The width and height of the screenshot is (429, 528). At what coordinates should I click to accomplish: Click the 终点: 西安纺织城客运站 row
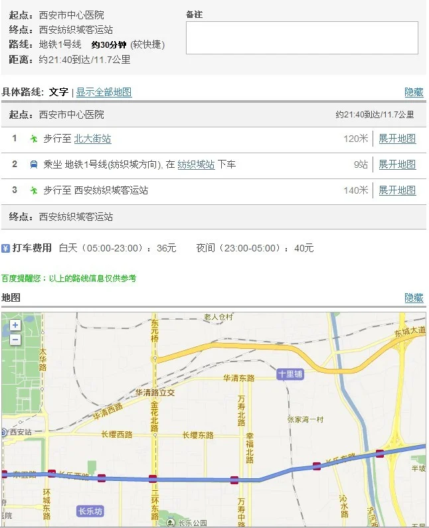click(x=214, y=216)
